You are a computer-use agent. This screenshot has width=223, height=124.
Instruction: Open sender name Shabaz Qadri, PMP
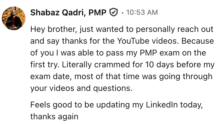[68, 12]
